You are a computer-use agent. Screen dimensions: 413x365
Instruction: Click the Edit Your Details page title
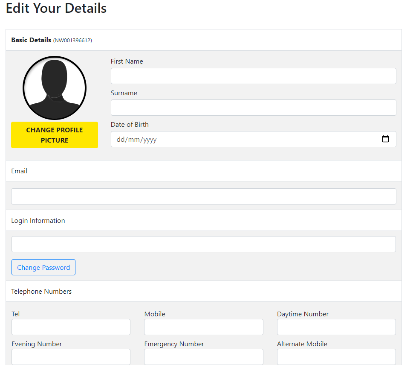pos(56,8)
